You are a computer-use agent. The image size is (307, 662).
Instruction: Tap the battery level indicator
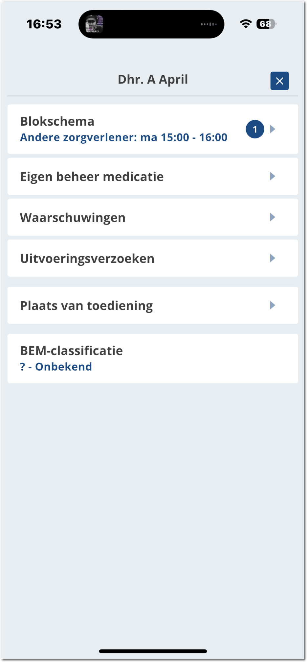[x=266, y=24]
